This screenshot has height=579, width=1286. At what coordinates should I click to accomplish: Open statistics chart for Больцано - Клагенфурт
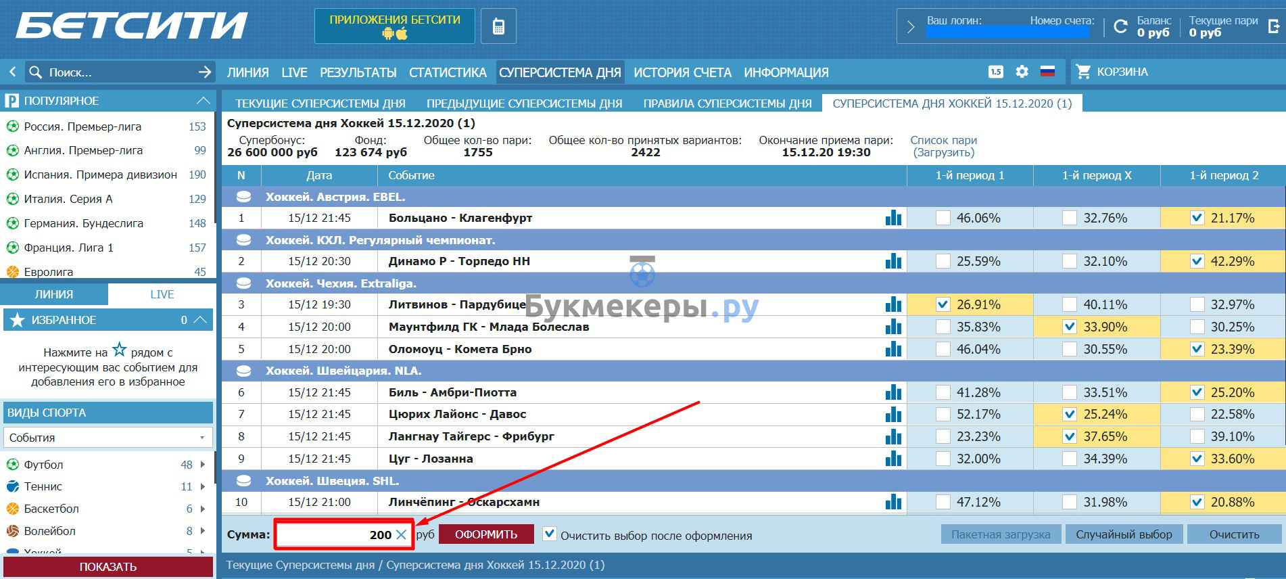893,218
